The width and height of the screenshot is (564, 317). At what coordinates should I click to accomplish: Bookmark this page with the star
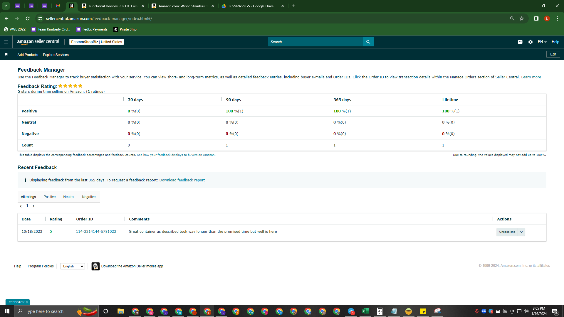[522, 18]
